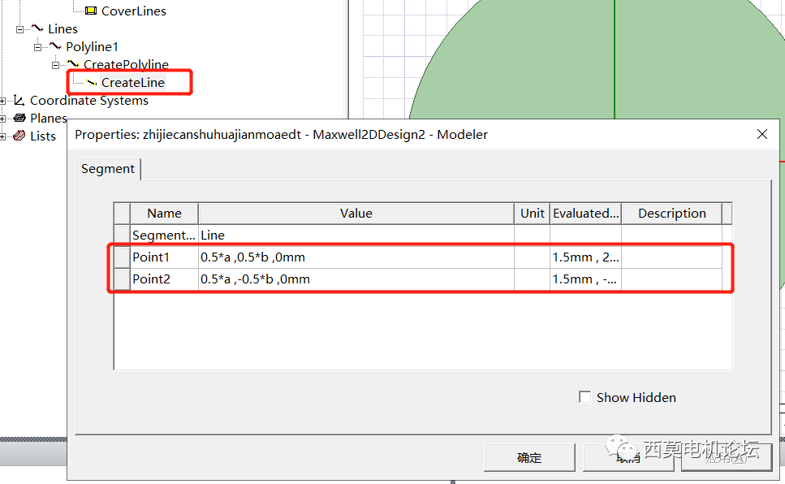
Task: Click the Name column header
Action: click(x=164, y=214)
